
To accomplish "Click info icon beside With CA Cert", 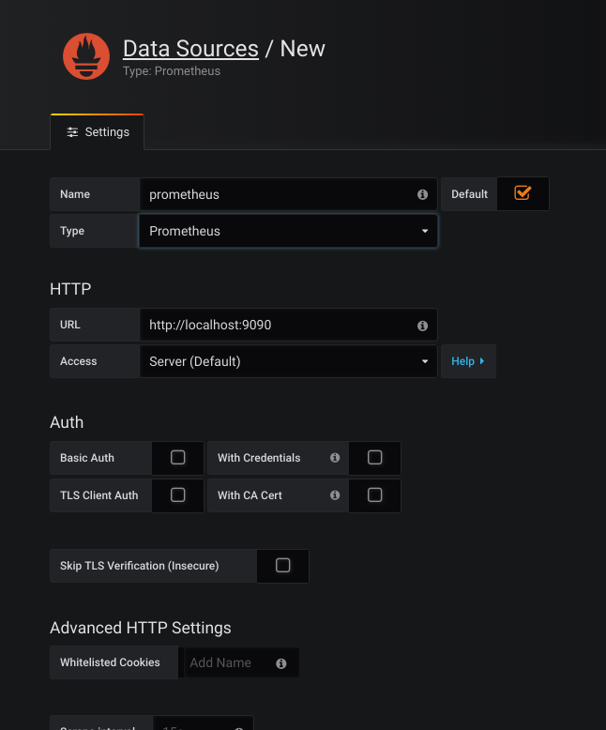I will pos(335,495).
